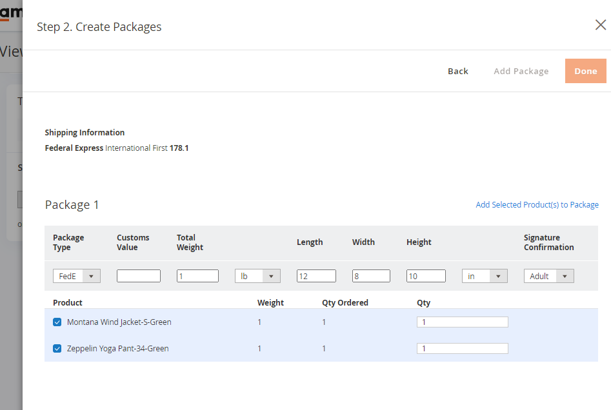Edit Qty for the Zeppelin Yoga Pant
Screen dimensions: 611x410
462,348
